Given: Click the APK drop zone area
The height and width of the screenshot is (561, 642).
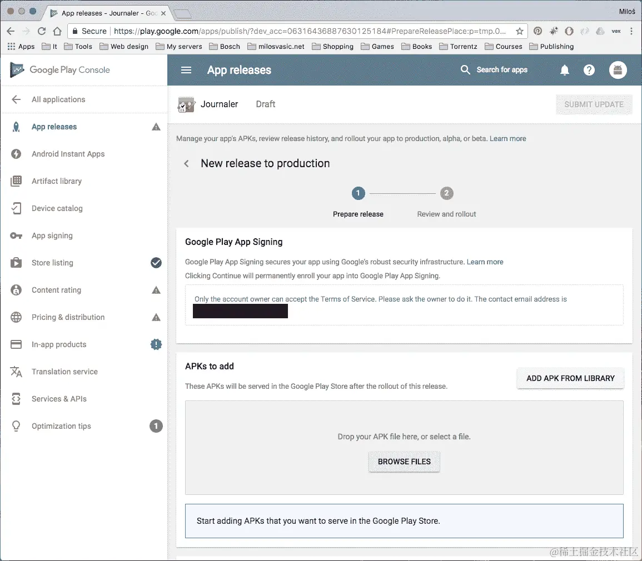Looking at the screenshot, I should (404, 448).
